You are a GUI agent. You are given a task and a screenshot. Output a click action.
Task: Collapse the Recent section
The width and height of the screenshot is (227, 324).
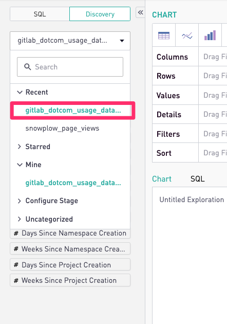click(20, 92)
